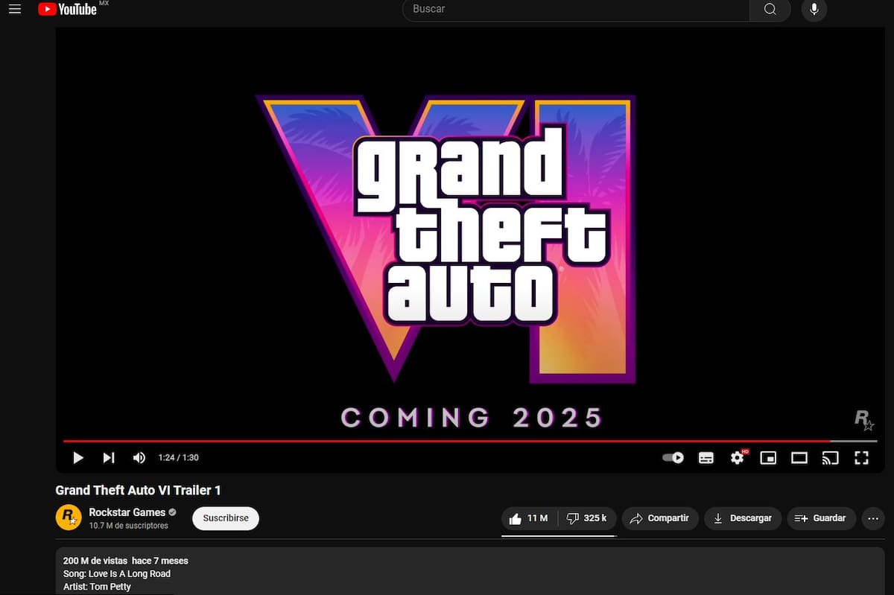Click the 1:24 / 1:30 time display
The height and width of the screenshot is (595, 894).
click(x=178, y=458)
